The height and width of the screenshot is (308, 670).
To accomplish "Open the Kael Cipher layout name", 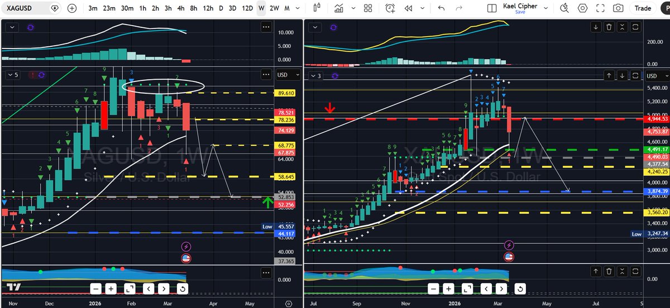I will tap(520, 7).
